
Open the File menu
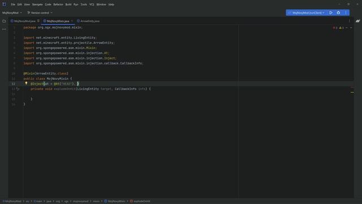(13, 5)
